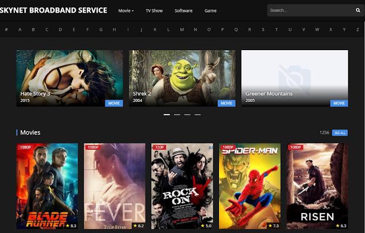Image resolution: width=365 pixels, height=233 pixels.
Task: Open the Software menu item
Action: point(184,11)
